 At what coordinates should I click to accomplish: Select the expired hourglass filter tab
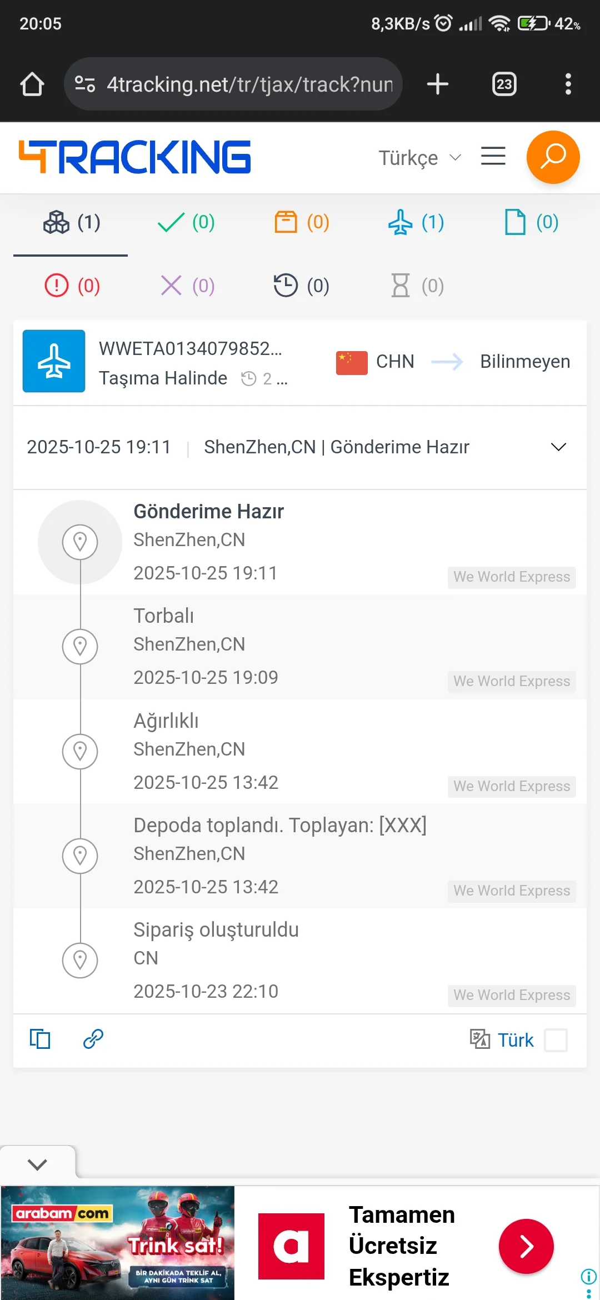point(416,286)
